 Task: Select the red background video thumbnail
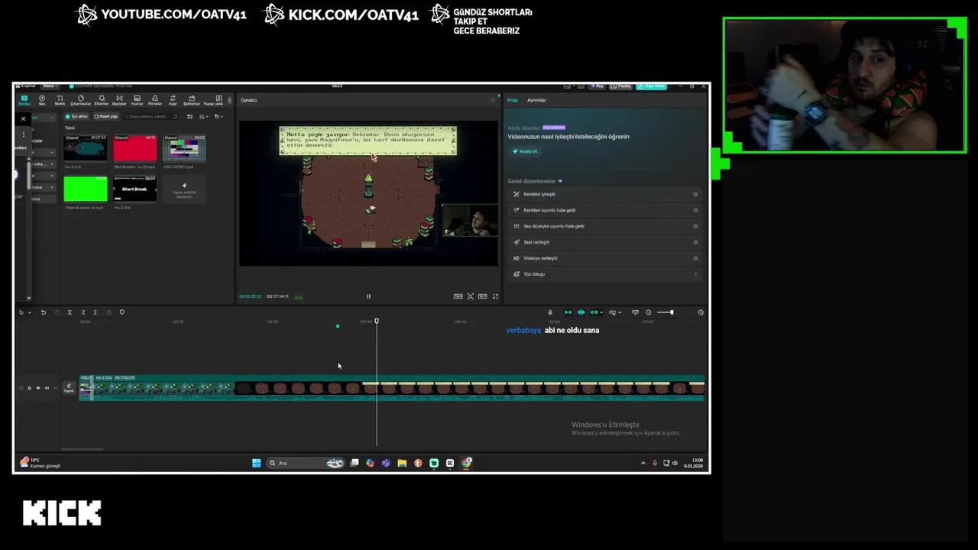point(134,147)
